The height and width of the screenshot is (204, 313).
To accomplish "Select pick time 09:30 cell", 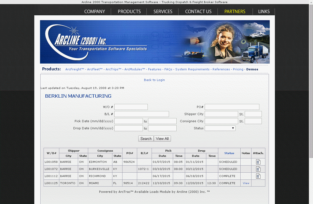I will 179,183.
